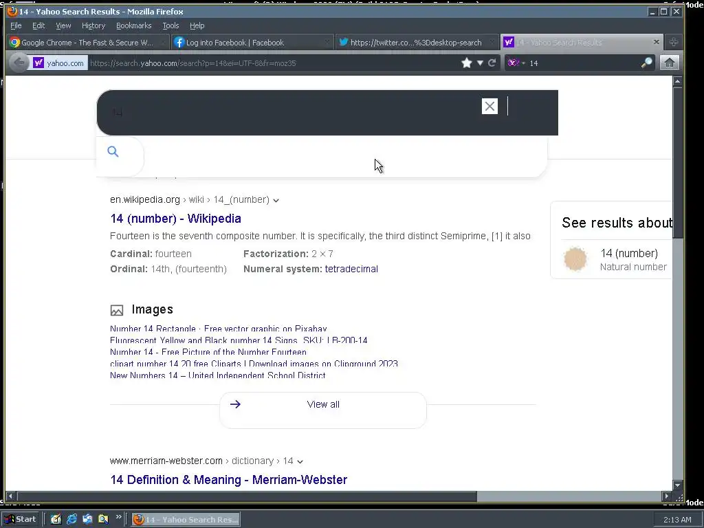Open Number 14 - Free Picture link

click(208, 352)
